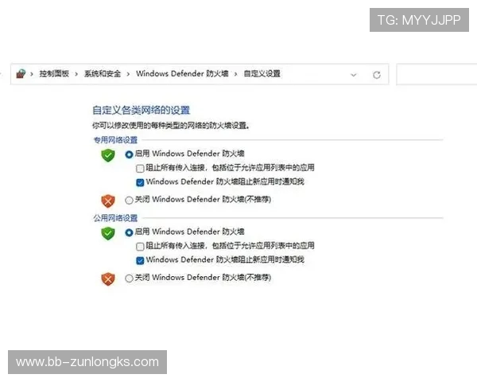Click the 自定义各类网络的设置 heading
The image size is (477, 382).
click(x=142, y=110)
